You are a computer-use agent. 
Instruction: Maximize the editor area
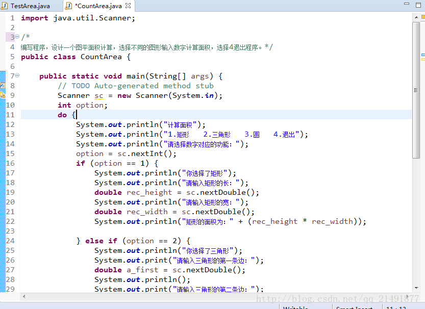[x=418, y=5]
